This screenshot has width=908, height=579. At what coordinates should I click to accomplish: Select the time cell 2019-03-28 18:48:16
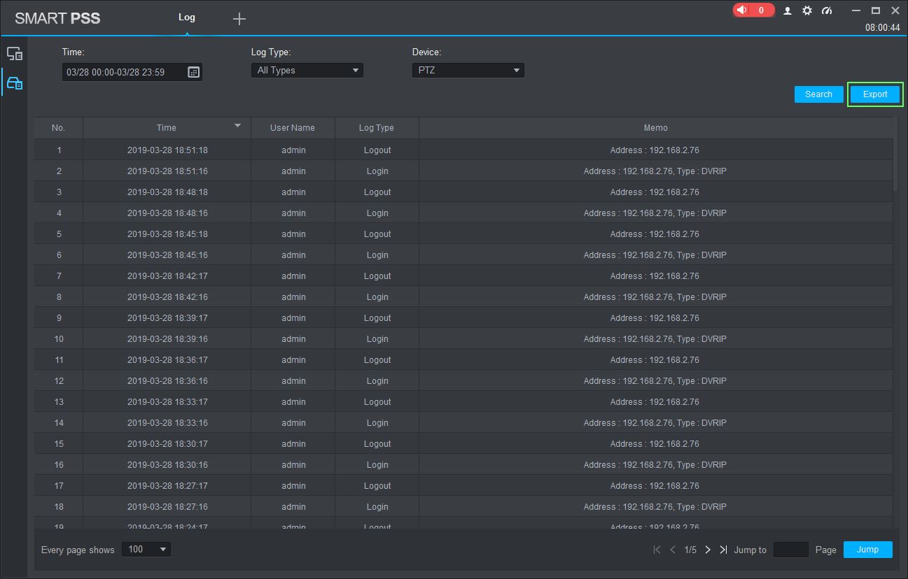pos(167,213)
